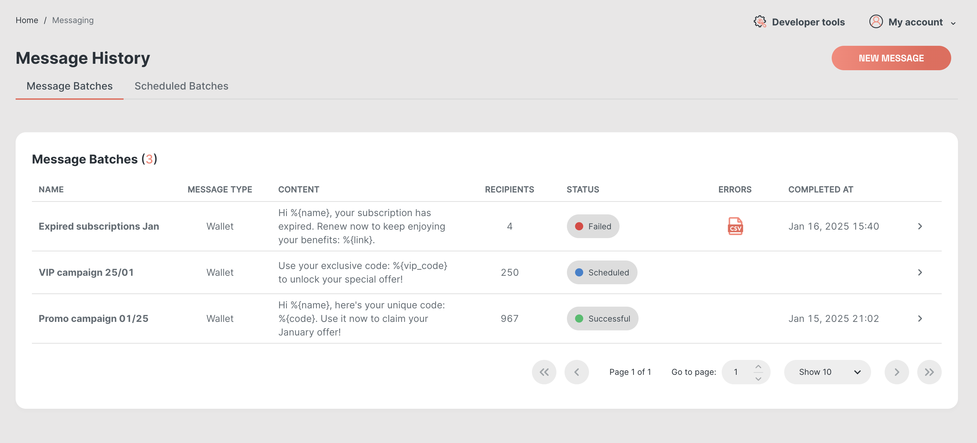Open VIP campaign 25/01 row chevron

[920, 272]
